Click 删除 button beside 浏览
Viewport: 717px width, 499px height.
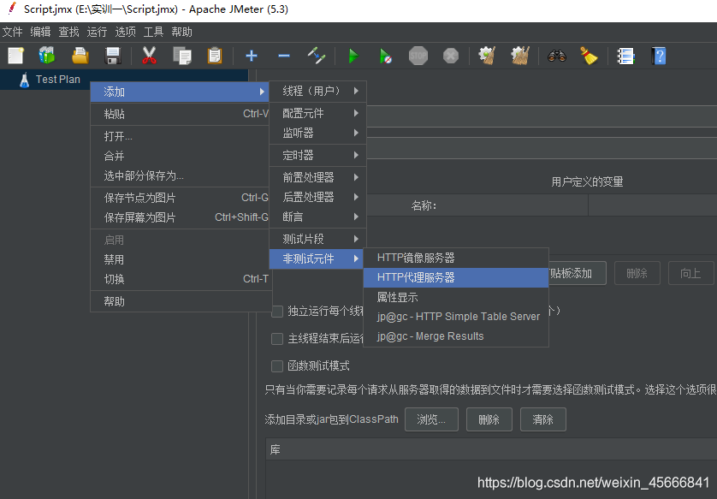(489, 419)
